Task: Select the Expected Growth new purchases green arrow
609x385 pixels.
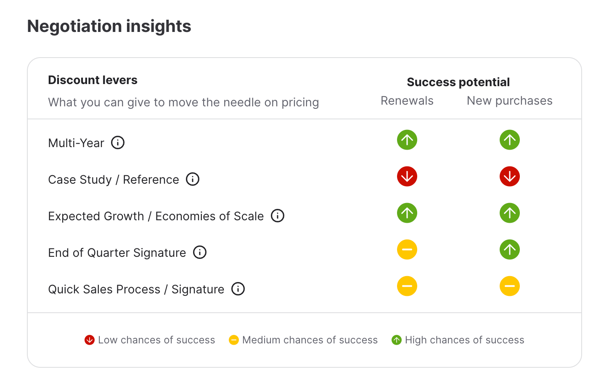Action: point(510,213)
